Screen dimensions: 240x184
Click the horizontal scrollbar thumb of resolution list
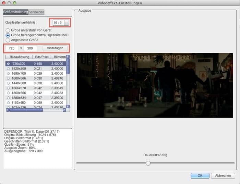pos(26,110)
